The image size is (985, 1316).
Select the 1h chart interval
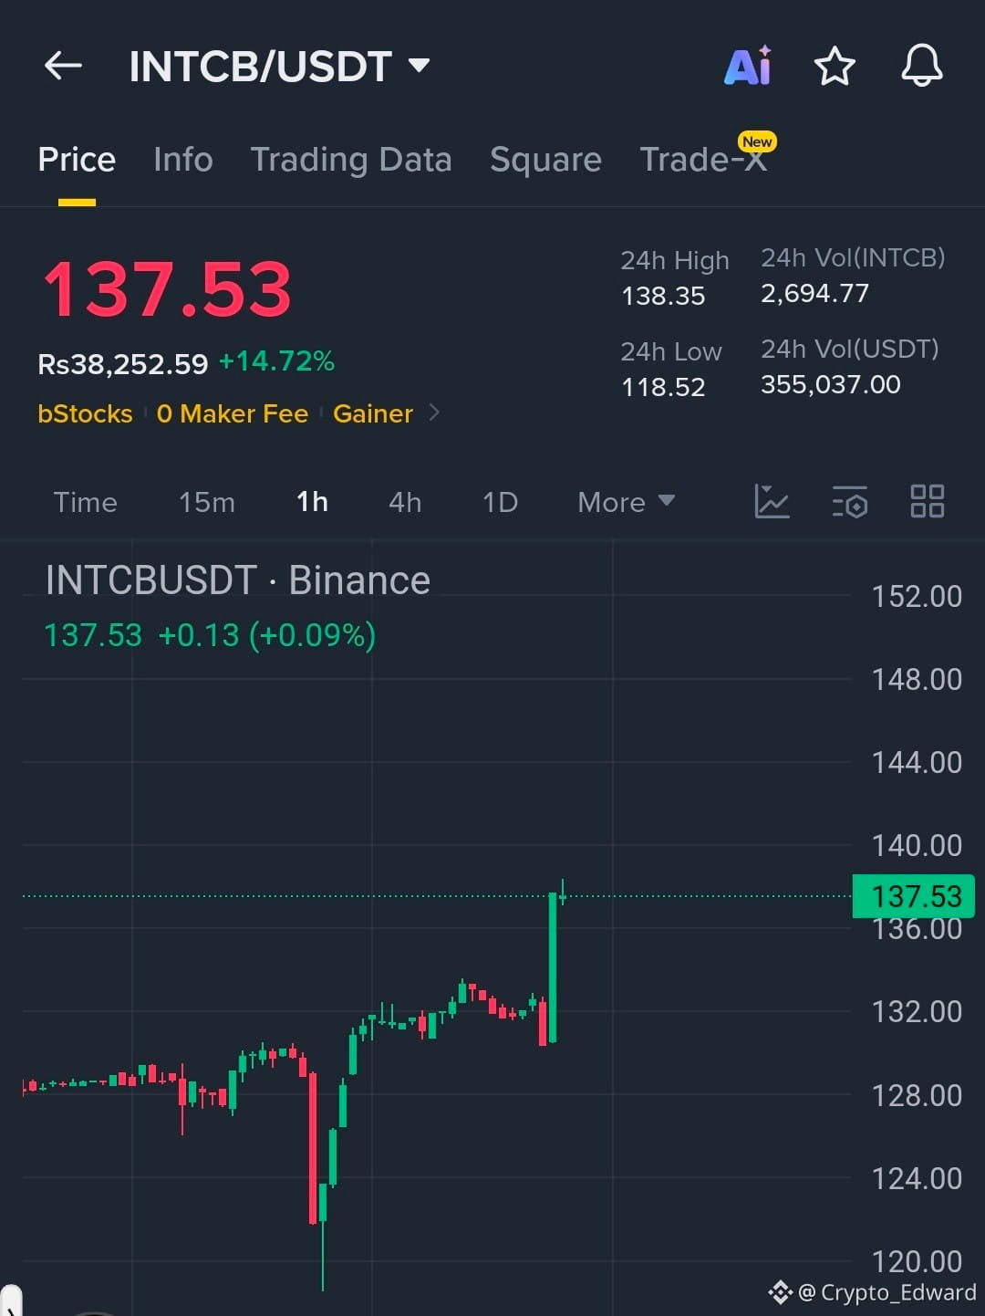pyautogui.click(x=312, y=502)
